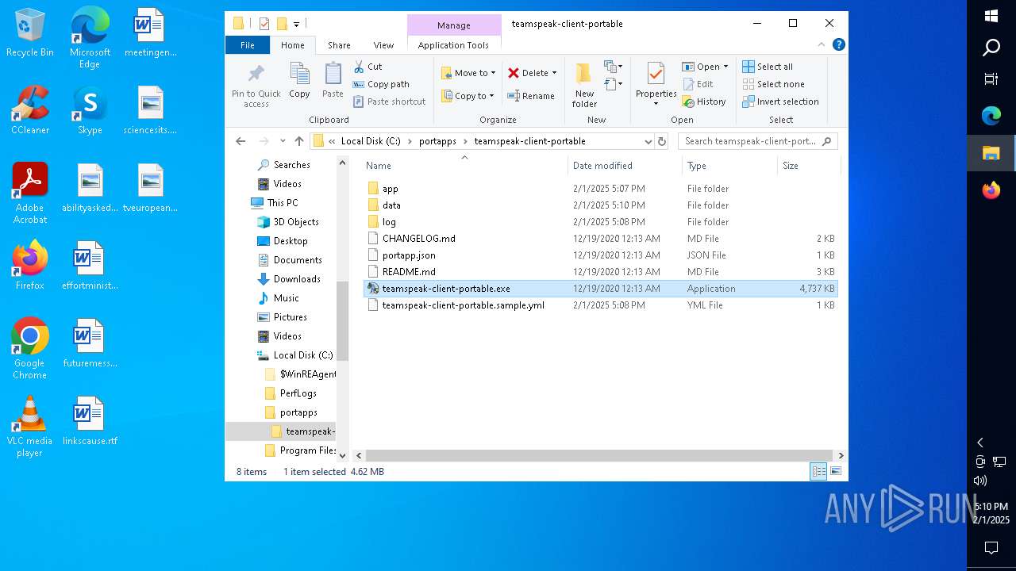
Task: Click Invert selection
Action: (x=780, y=102)
